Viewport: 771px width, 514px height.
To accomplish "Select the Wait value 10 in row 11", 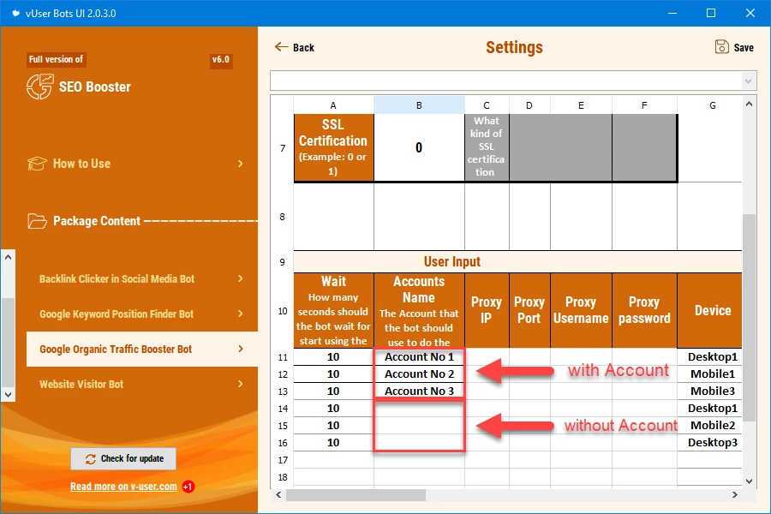I will coord(333,357).
